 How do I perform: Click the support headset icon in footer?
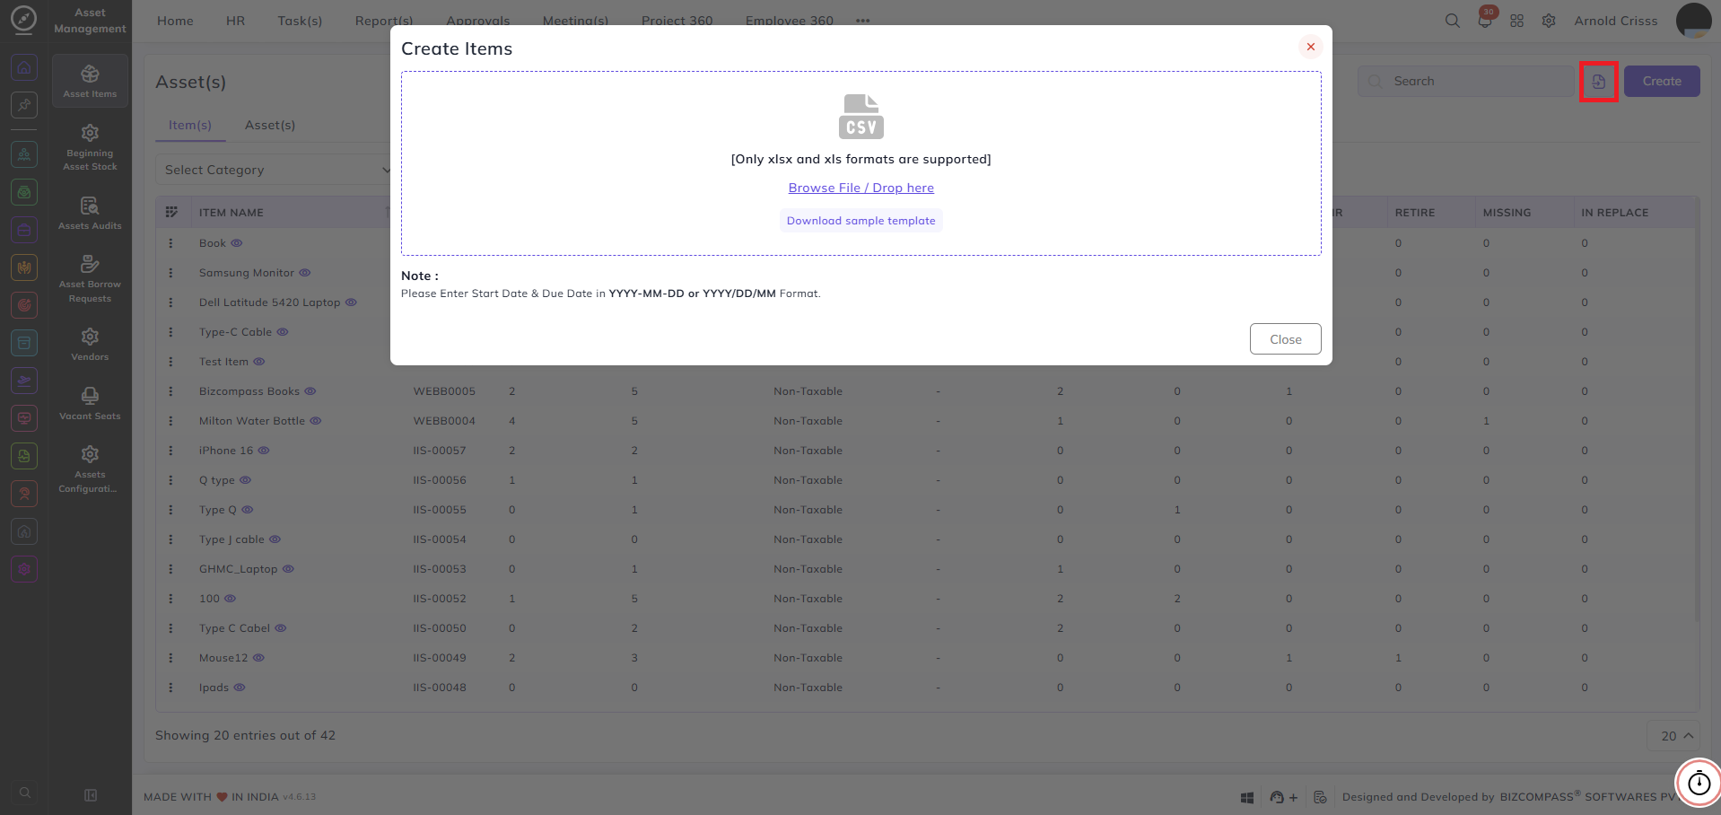[x=1277, y=797]
